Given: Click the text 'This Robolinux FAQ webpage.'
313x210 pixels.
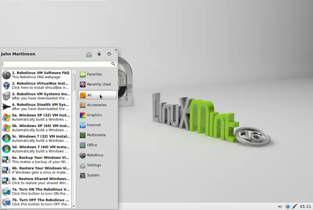Looking at the screenshot, I should click(36, 77).
